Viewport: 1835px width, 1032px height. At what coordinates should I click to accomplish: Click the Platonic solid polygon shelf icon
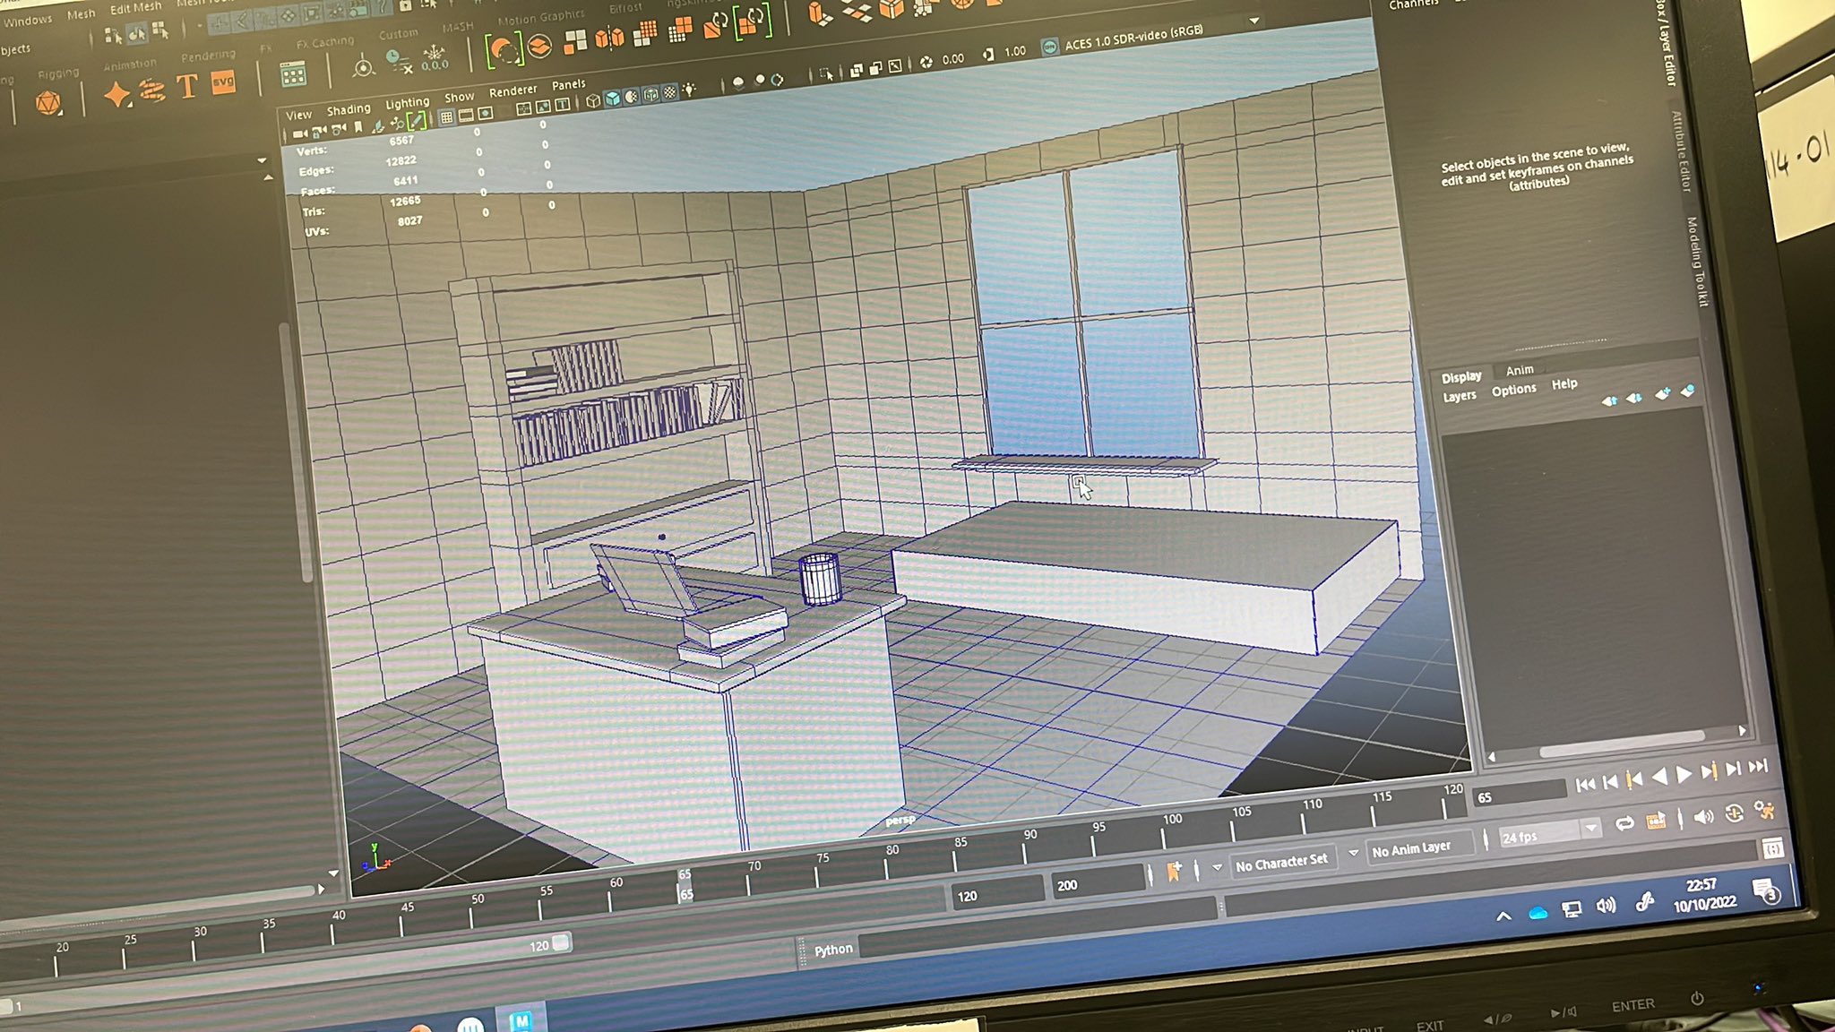(x=48, y=104)
